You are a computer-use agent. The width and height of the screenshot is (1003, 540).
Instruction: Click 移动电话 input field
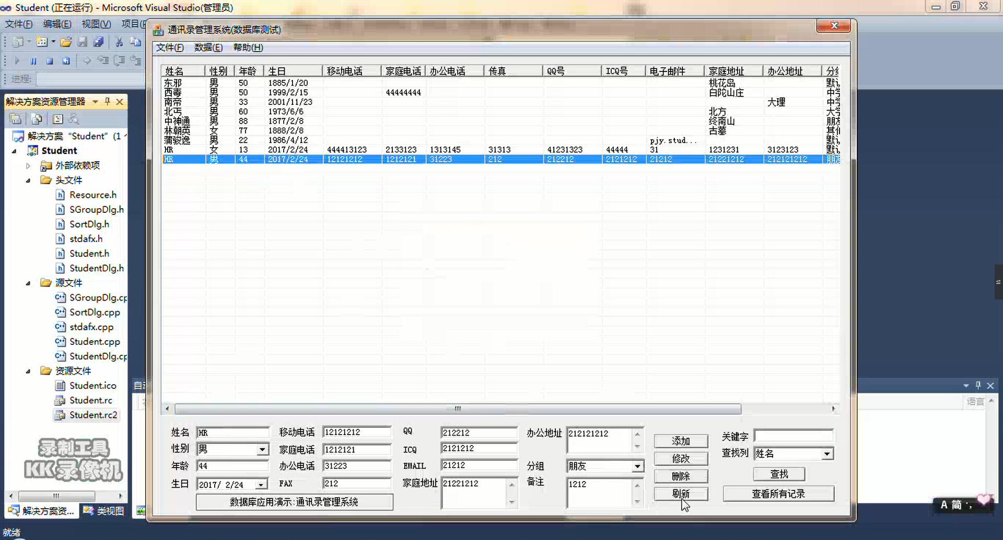[x=357, y=432]
